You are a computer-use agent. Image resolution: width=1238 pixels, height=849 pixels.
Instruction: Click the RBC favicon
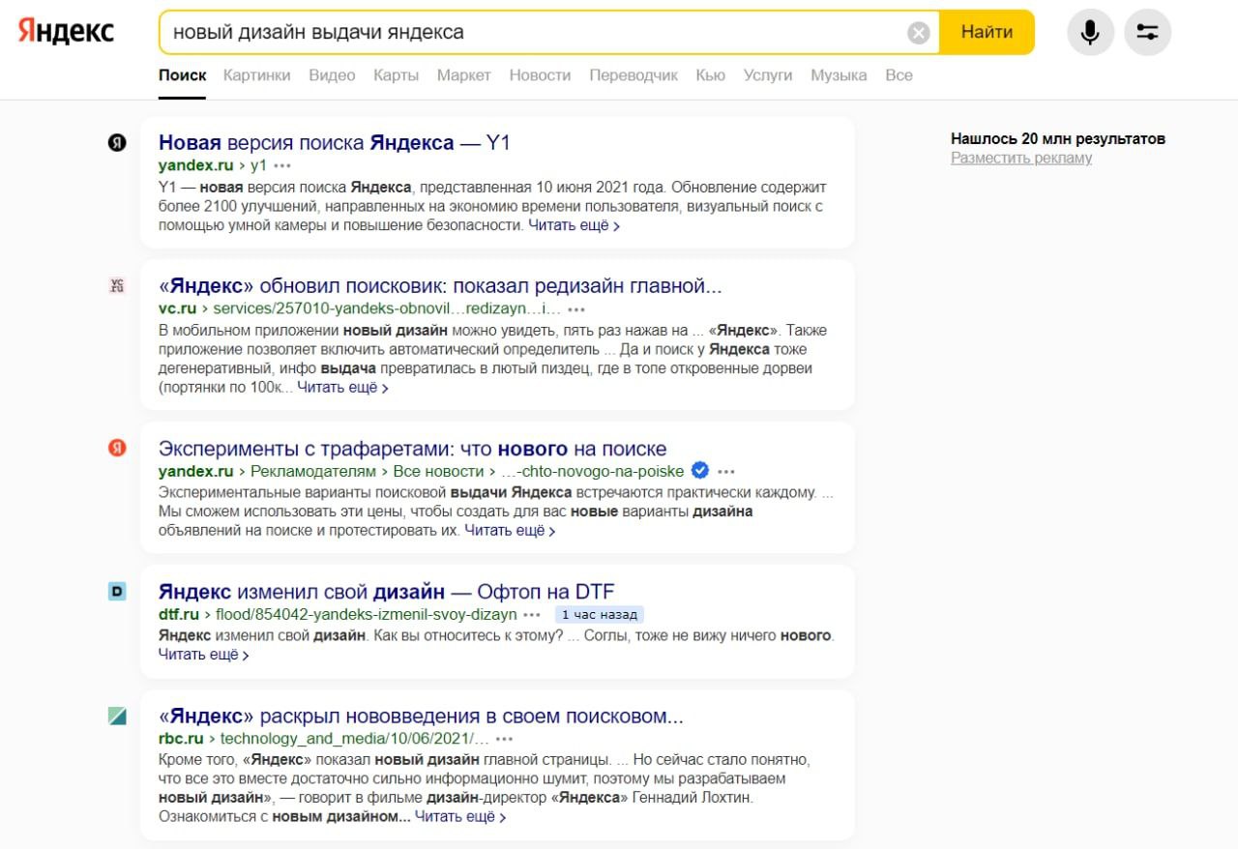tap(117, 717)
